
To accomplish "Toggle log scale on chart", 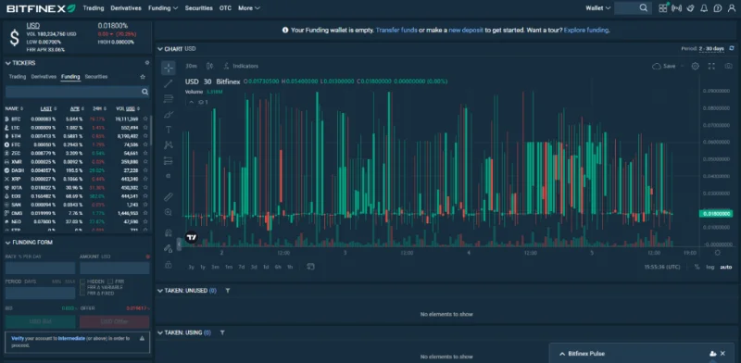I will pos(710,267).
